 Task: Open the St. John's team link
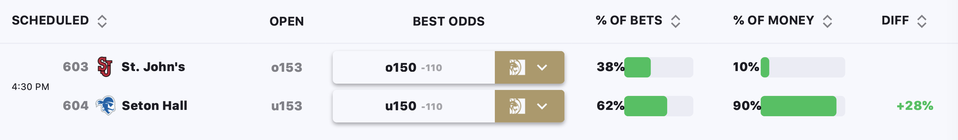click(153, 66)
